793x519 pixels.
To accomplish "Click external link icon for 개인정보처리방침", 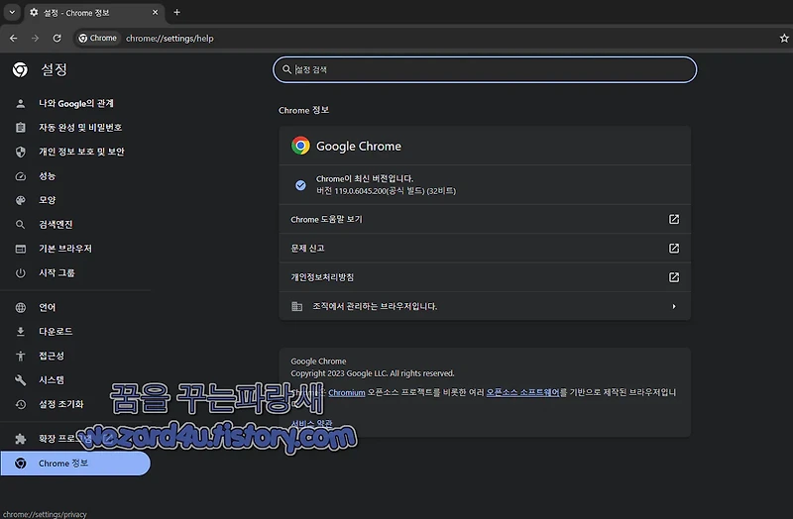I will (674, 277).
